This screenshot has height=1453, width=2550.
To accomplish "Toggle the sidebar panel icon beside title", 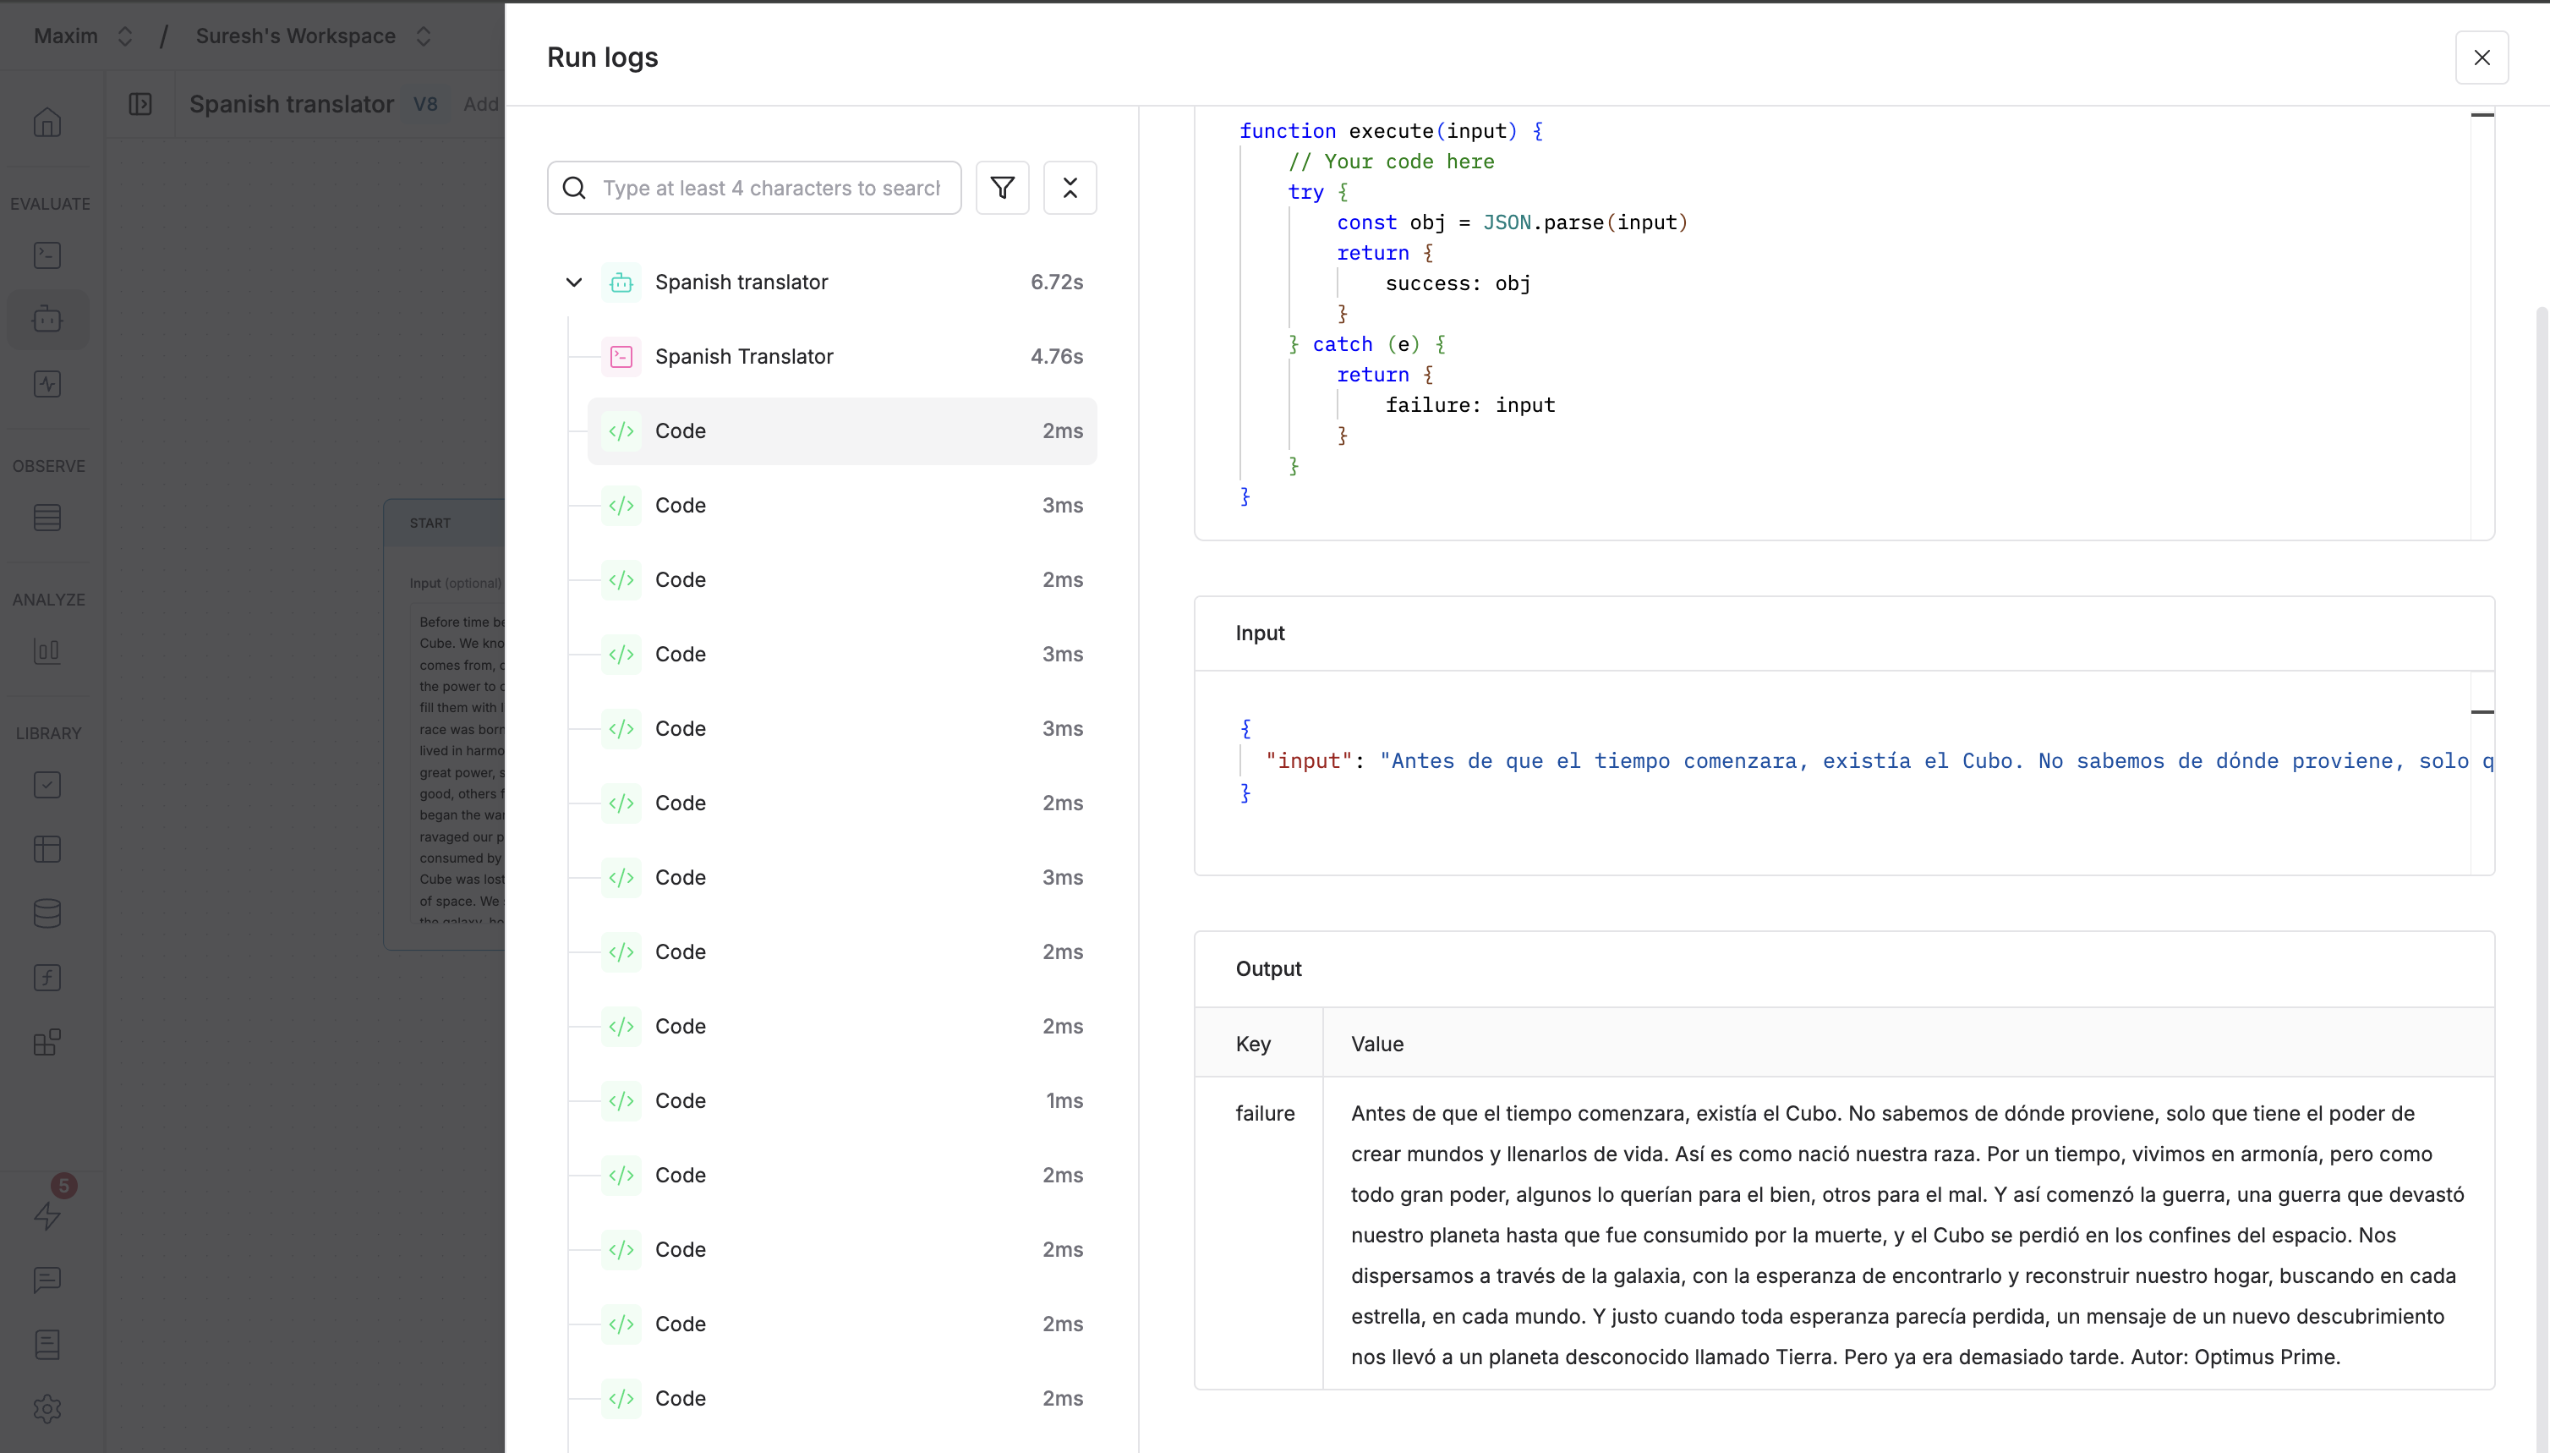I will point(140,104).
